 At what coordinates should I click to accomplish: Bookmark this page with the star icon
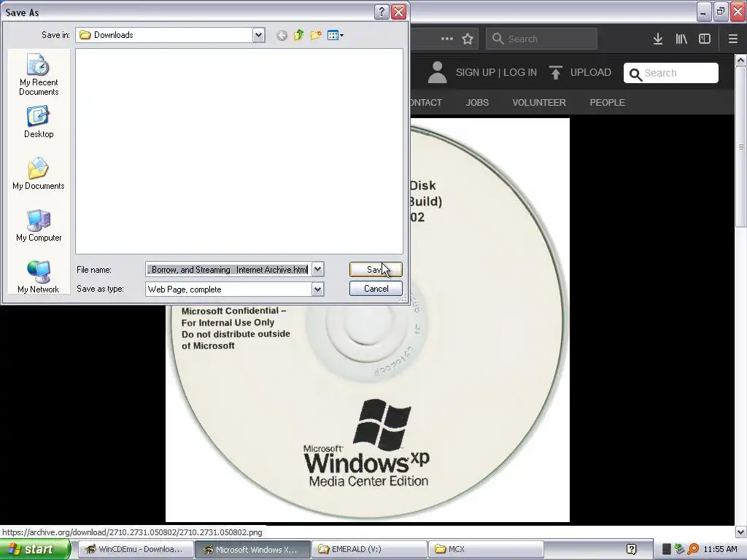468,39
